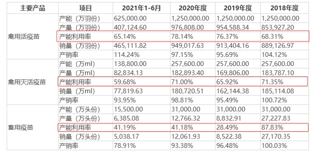Click the value 949,017.63
Viewport: 318px width, 153px height.
coord(187,46)
